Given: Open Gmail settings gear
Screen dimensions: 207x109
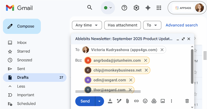Looking at the screenshot, I should pyautogui.click(x=136, y=8).
